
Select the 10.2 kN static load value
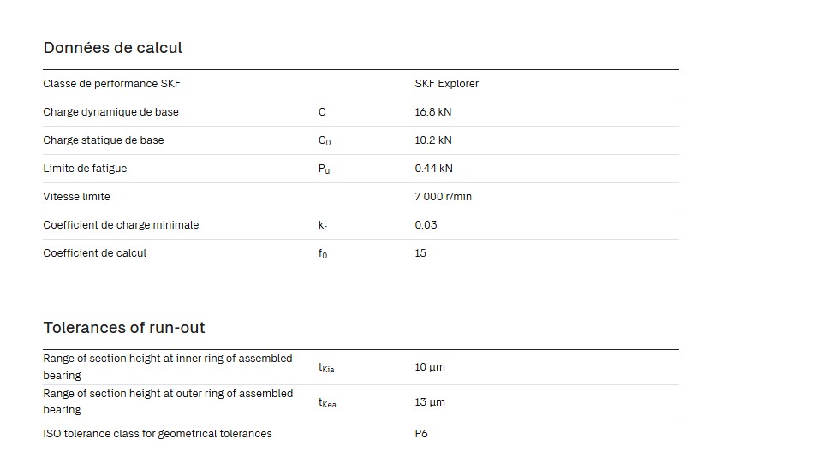pos(433,140)
